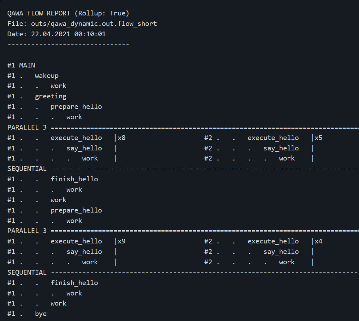This screenshot has height=321, width=359.
Task: Click the #1 MAIN line
Action: click(x=21, y=65)
